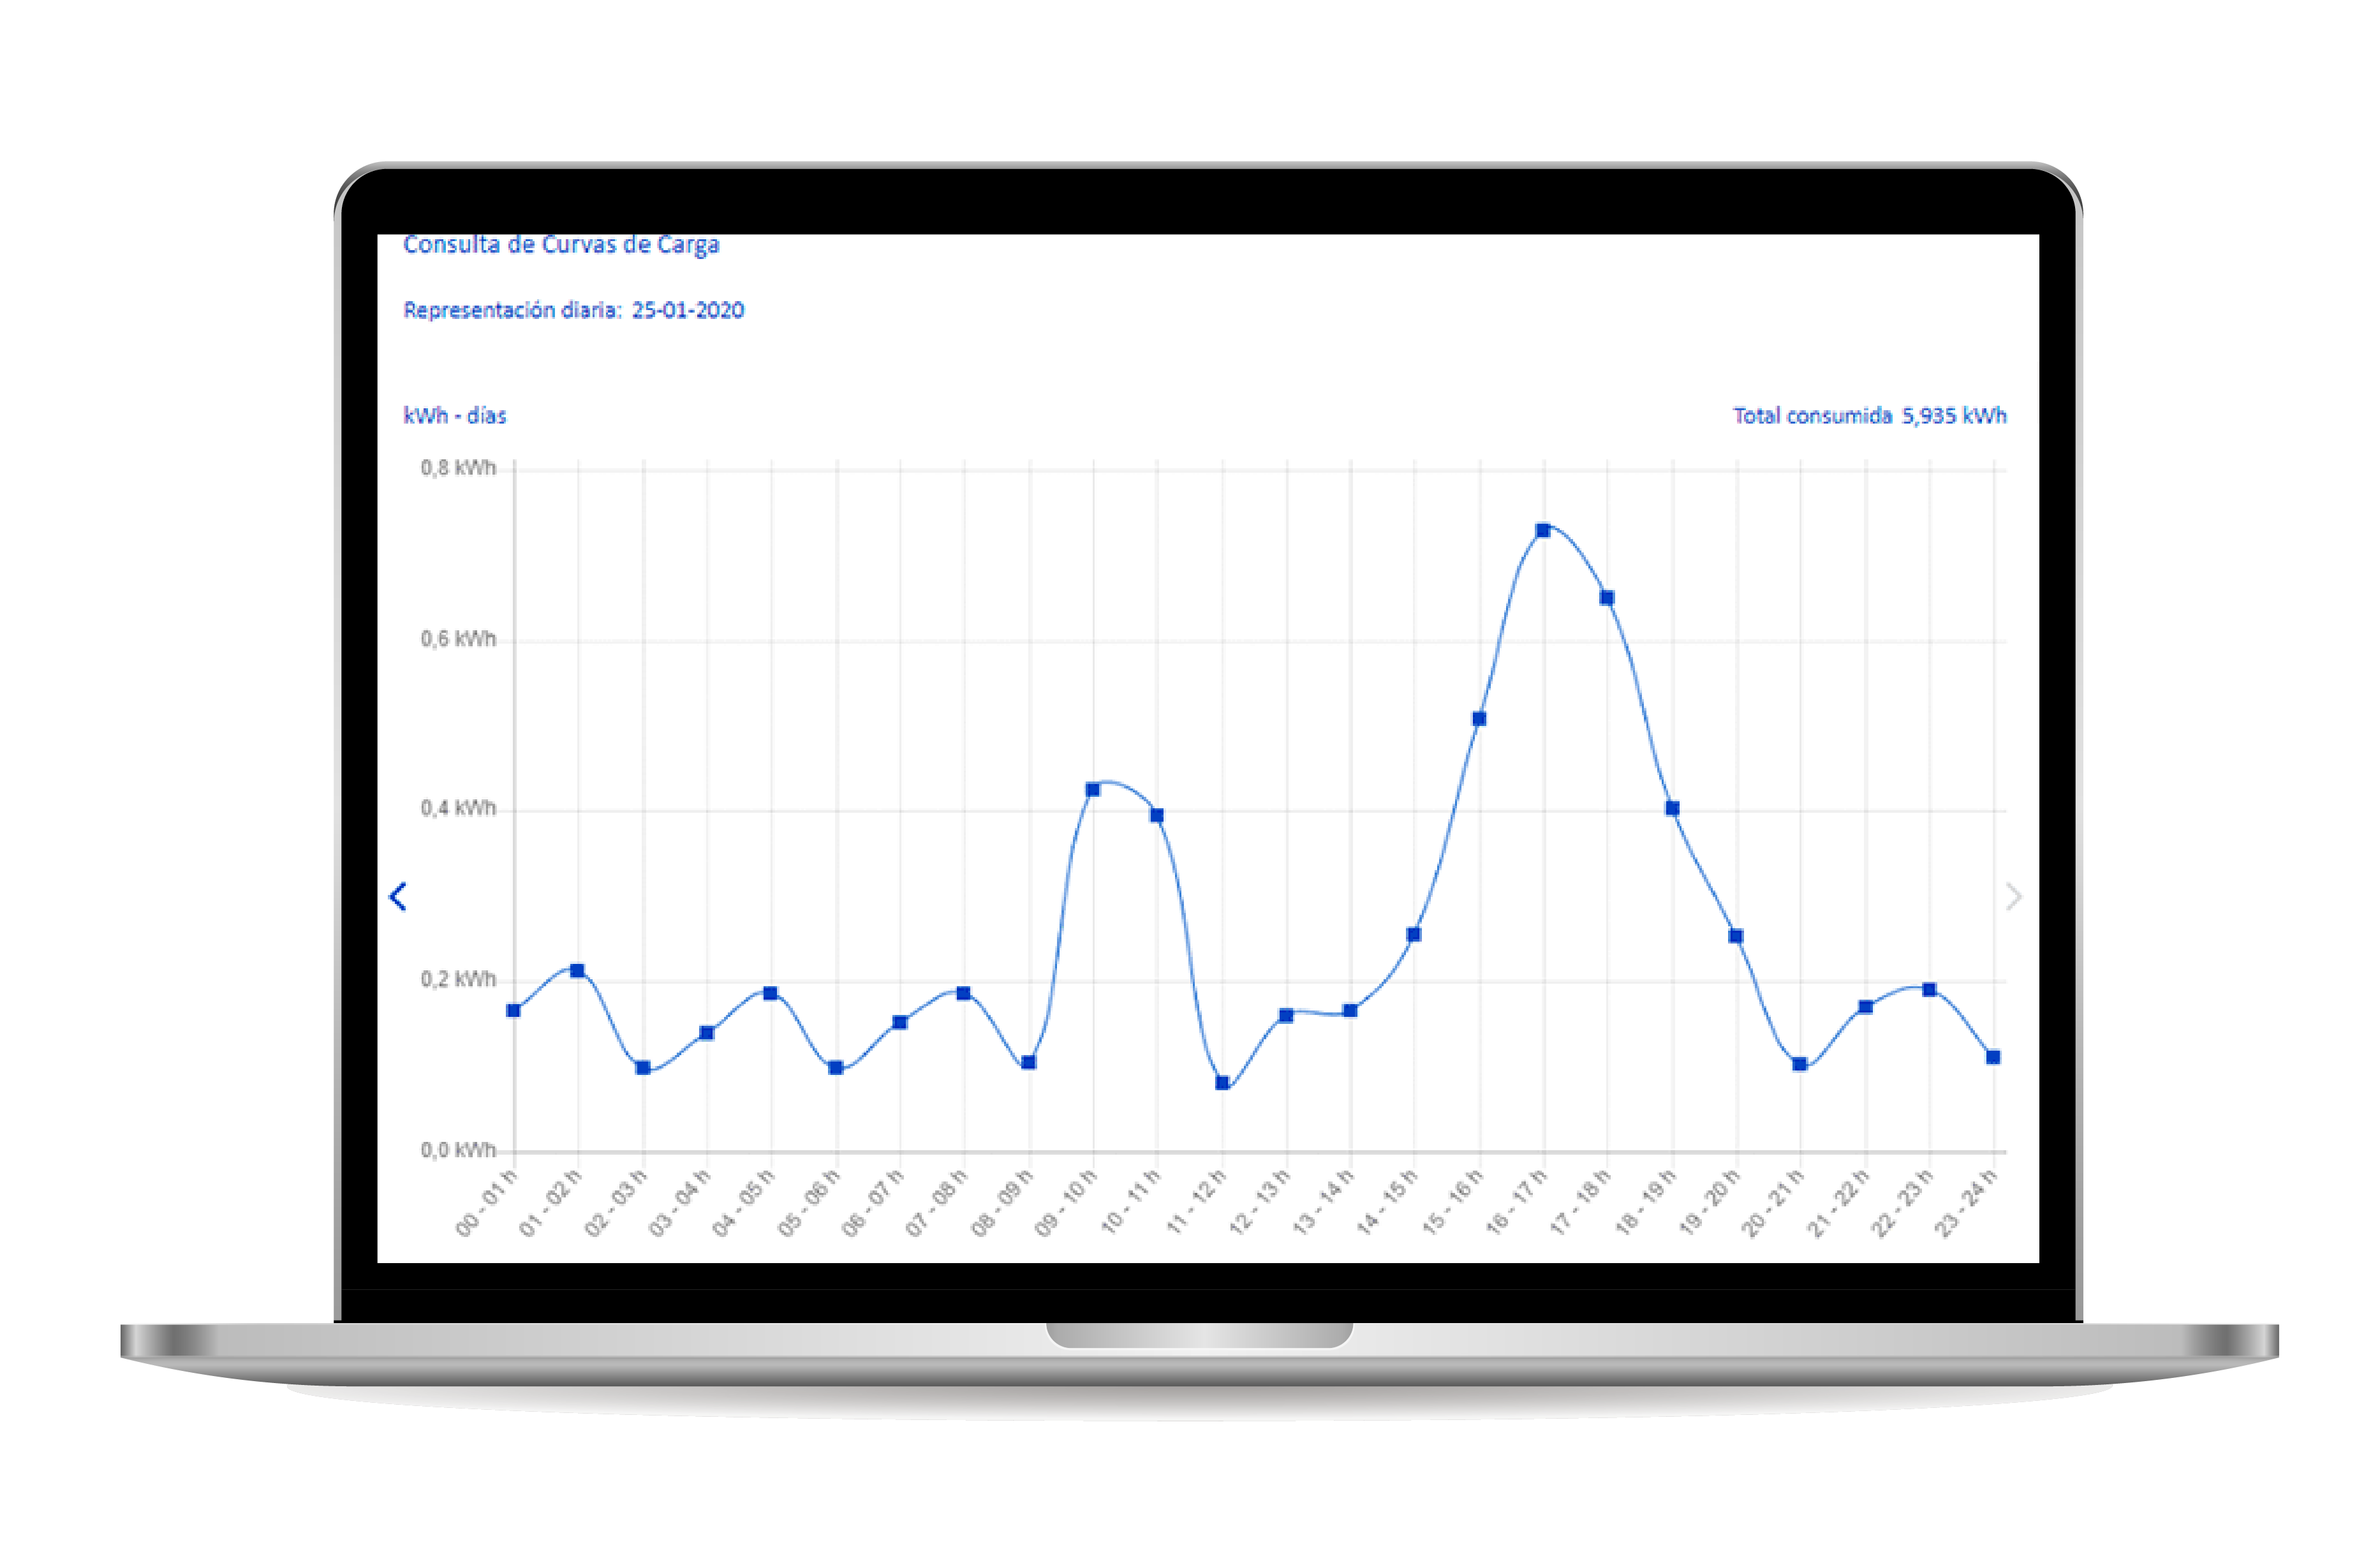2380x1547 pixels.
Task: Click the 20 - 21 h data point
Action: click(1800, 1064)
